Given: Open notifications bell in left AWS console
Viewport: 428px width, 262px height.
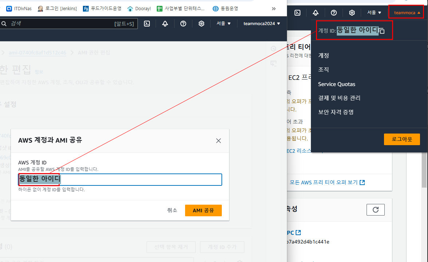Looking at the screenshot, I should [x=165, y=24].
